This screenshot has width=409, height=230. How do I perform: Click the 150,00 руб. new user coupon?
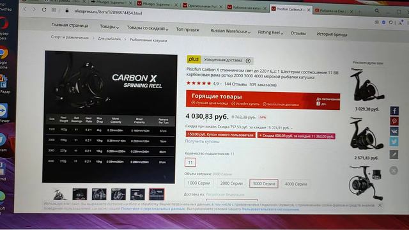click(x=220, y=135)
